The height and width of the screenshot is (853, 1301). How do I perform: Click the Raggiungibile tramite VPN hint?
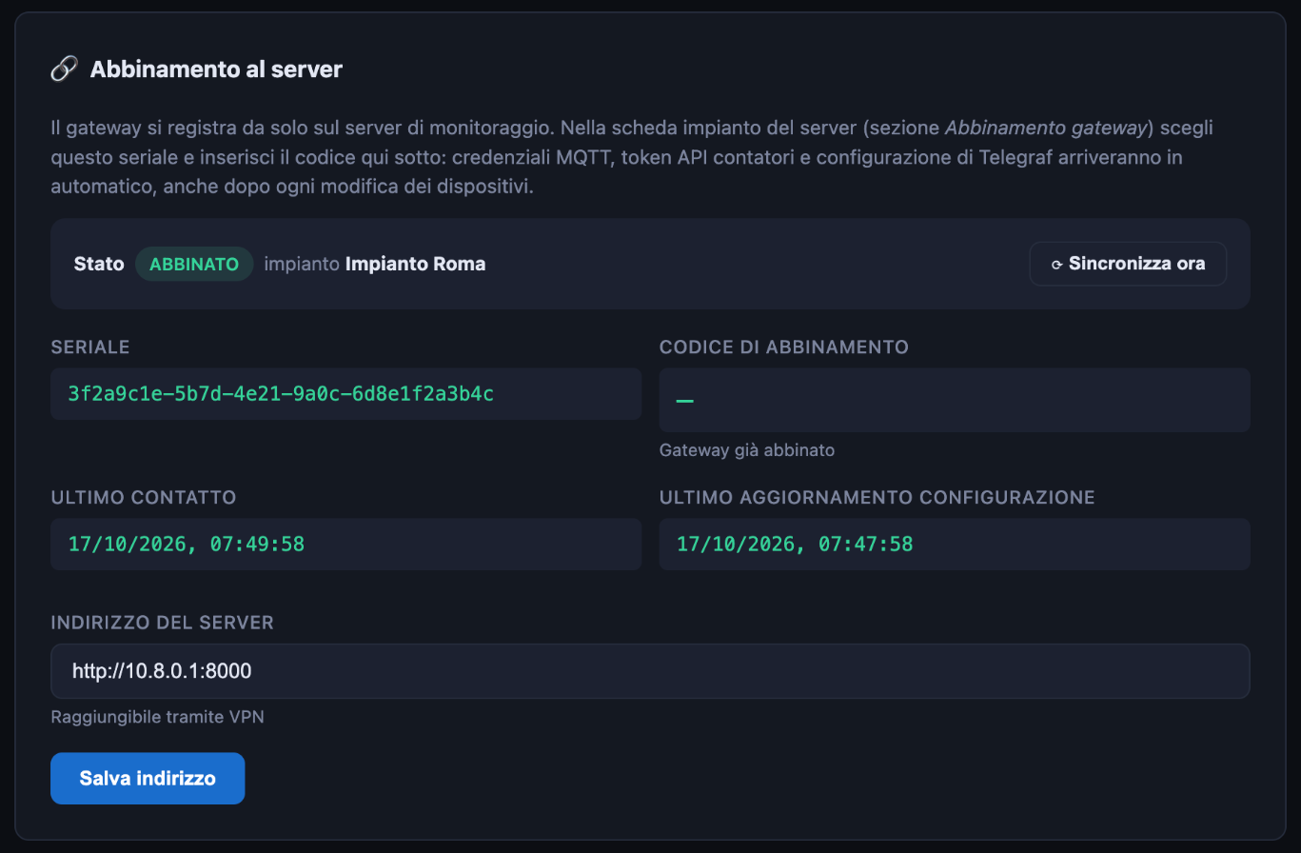coord(157,717)
